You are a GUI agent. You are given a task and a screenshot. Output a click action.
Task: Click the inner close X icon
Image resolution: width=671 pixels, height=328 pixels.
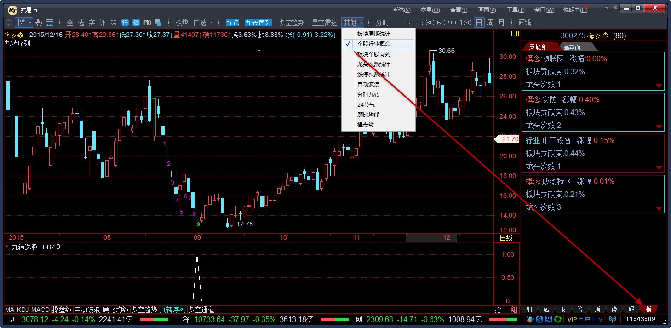click(x=615, y=7)
